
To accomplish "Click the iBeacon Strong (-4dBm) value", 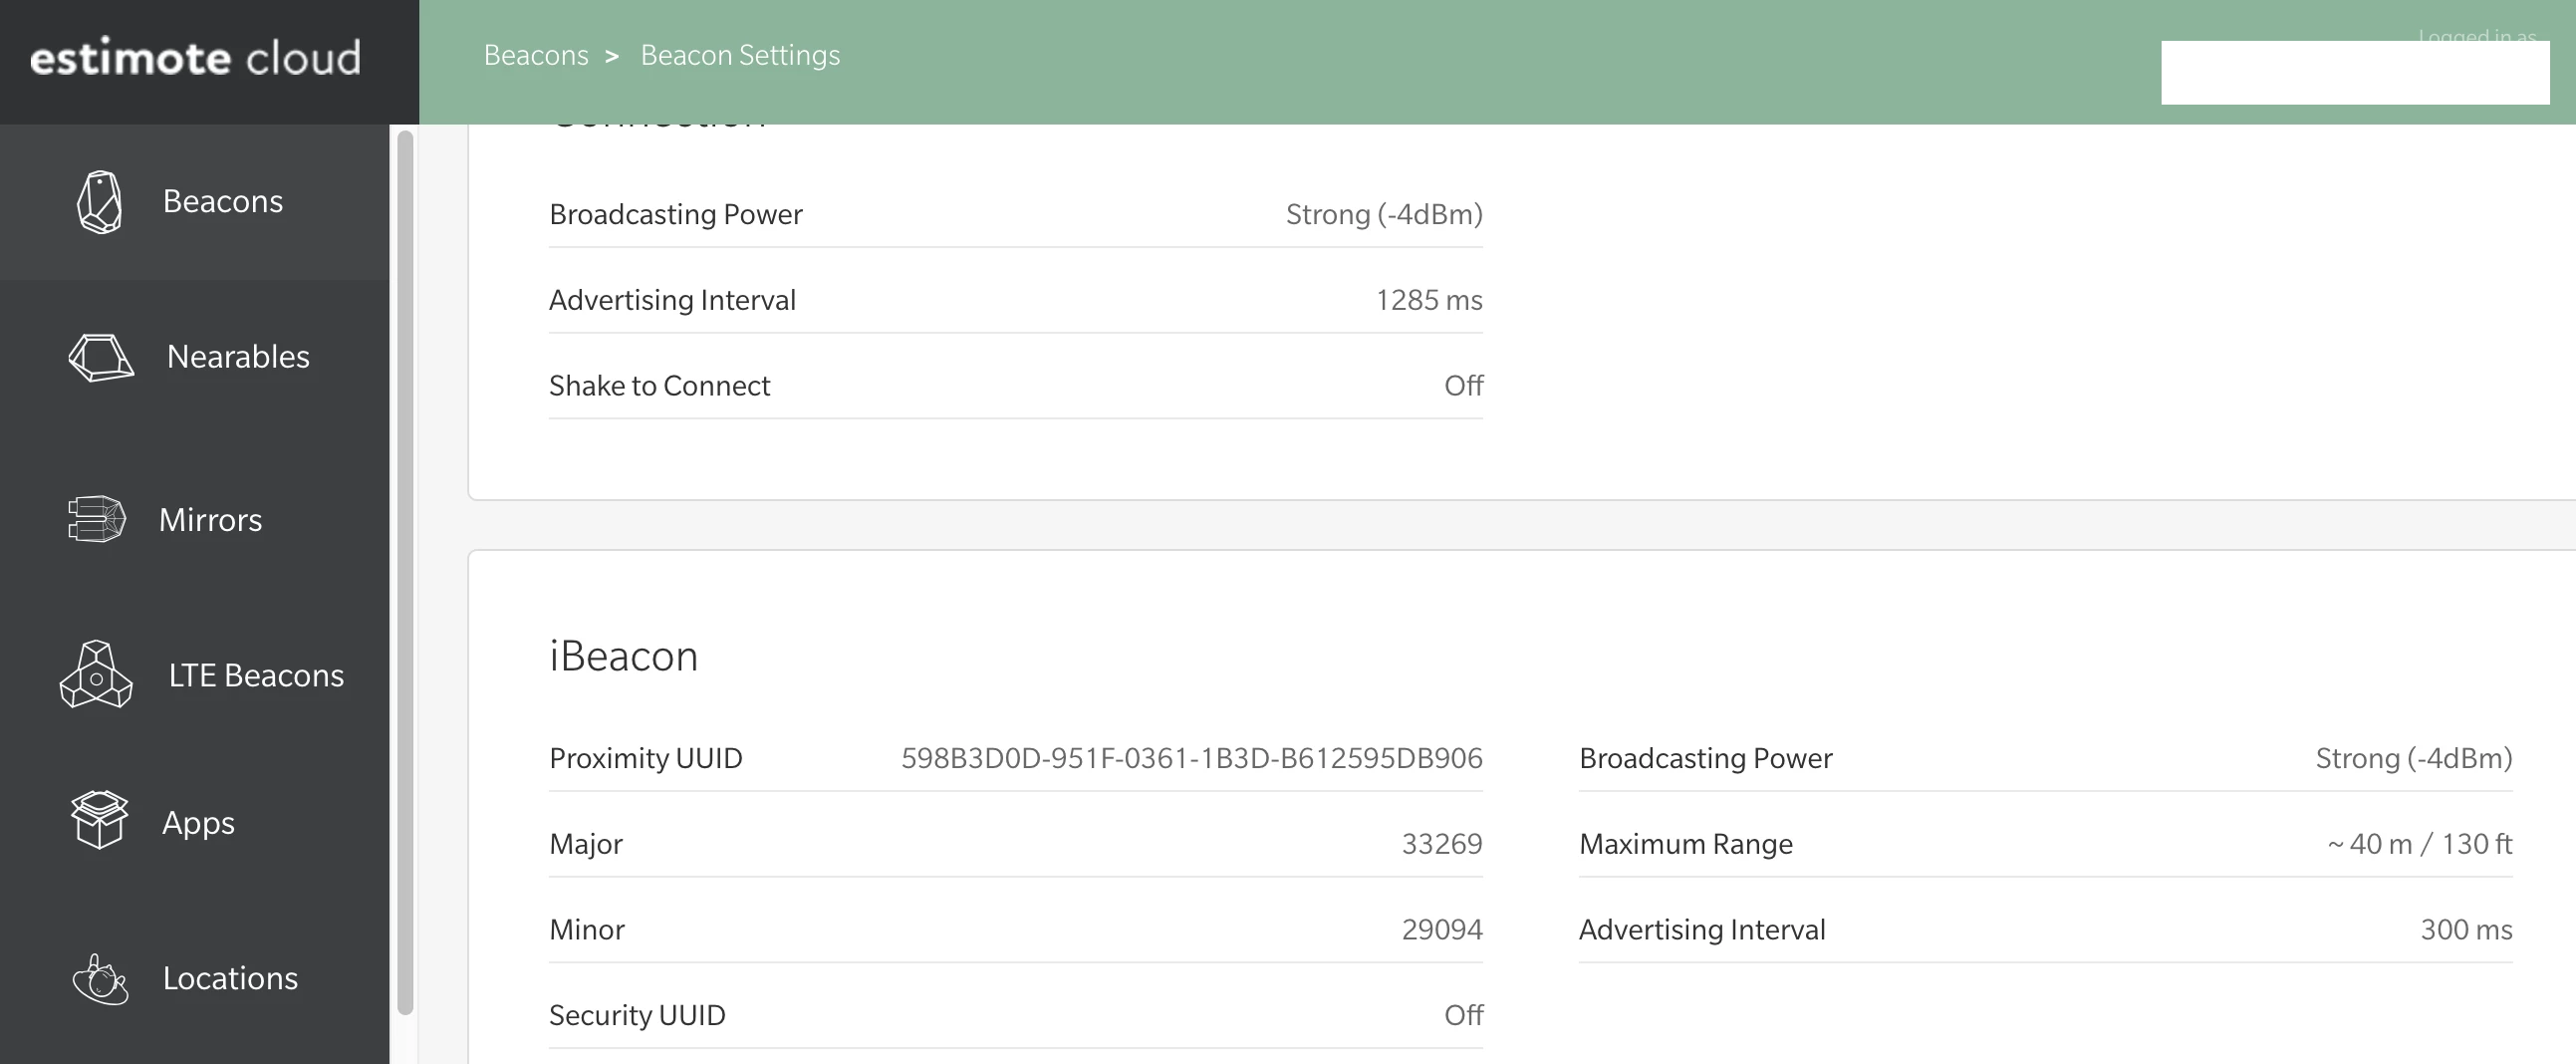I will click(x=2414, y=758).
